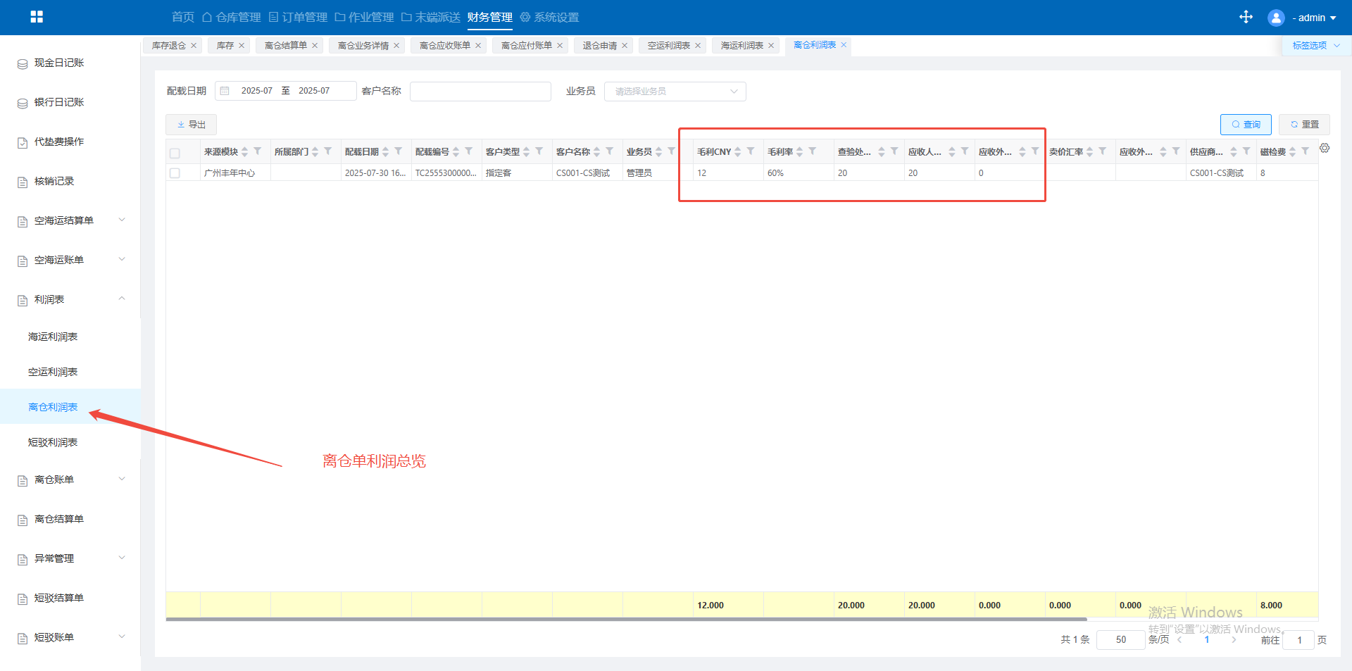Close the 库存退仓 tab
1352x671 pixels.
point(194,46)
